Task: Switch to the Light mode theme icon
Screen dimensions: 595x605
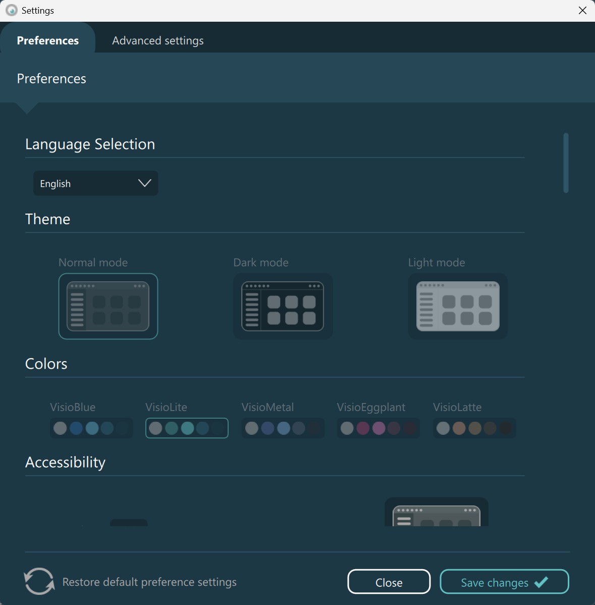Action: (458, 306)
